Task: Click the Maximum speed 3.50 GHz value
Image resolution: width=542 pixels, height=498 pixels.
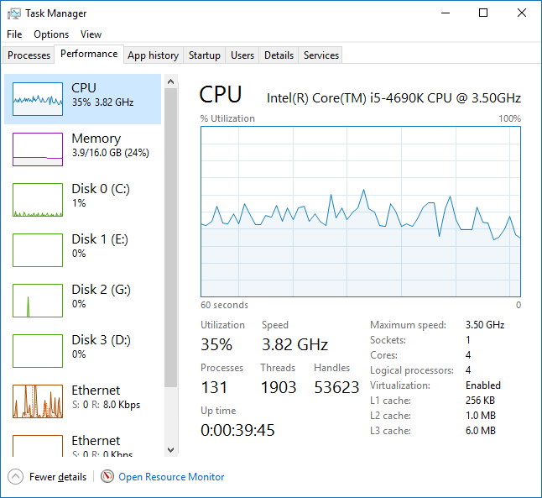Action: 485,325
